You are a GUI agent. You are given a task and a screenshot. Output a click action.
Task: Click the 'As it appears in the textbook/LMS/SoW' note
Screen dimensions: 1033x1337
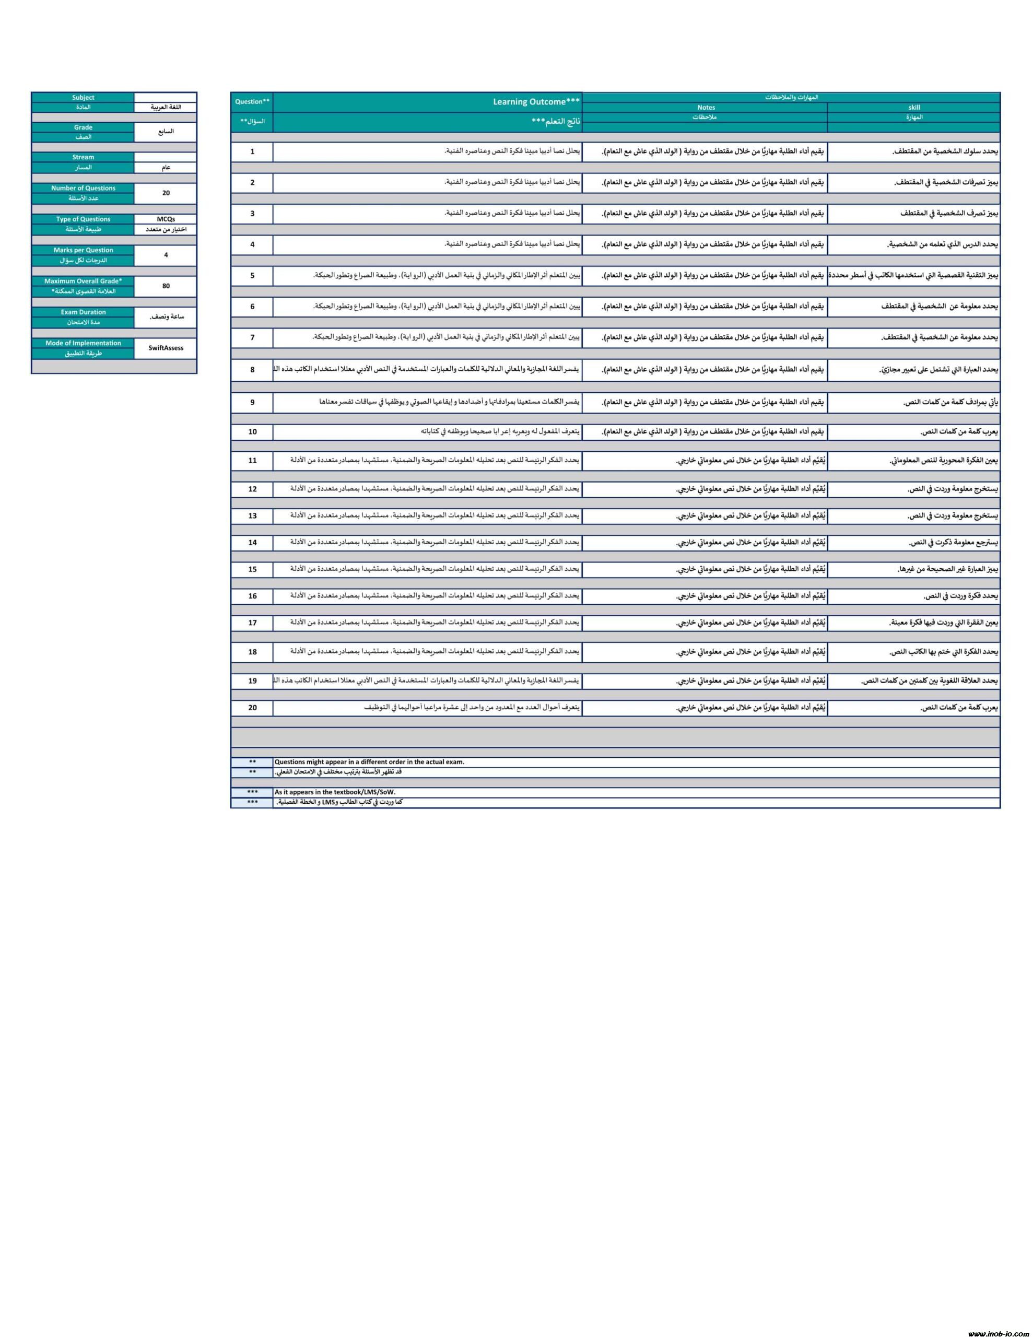[335, 792]
